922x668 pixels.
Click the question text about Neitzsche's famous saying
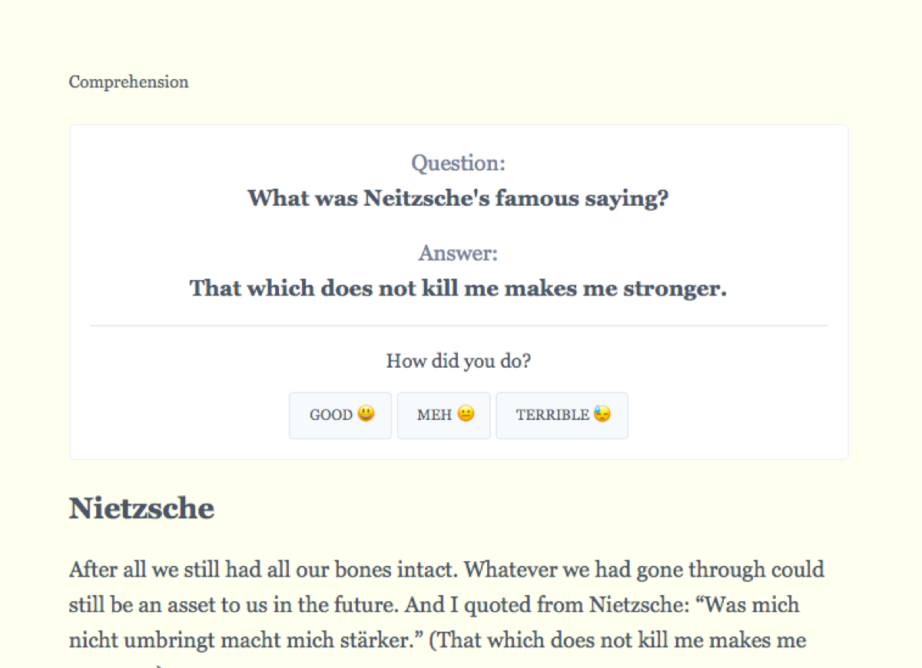pos(458,198)
